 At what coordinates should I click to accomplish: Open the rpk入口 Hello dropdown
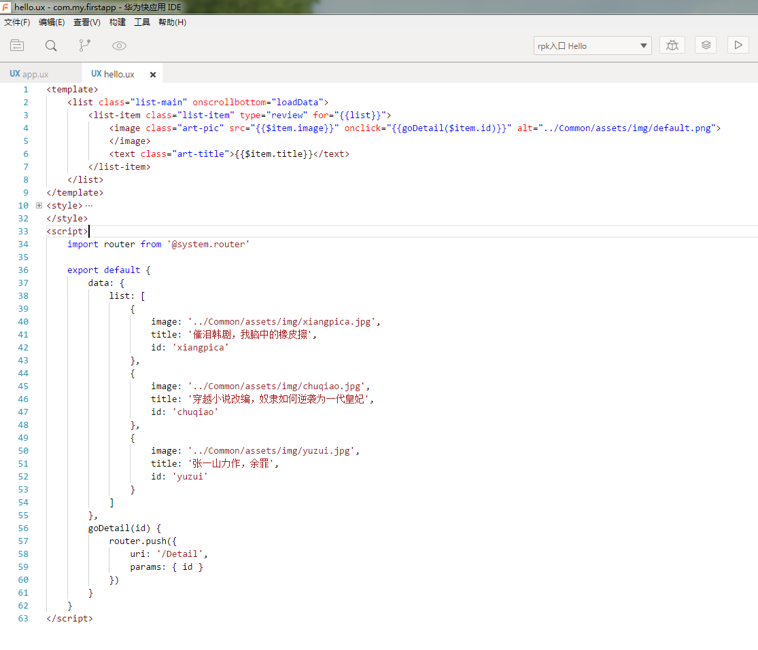592,46
